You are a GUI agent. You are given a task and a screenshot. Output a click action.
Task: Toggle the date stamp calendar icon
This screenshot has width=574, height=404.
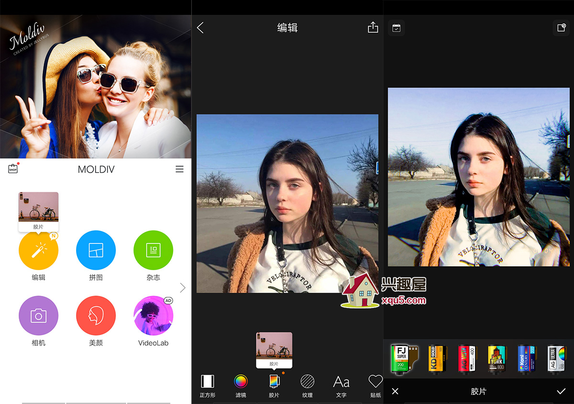[x=397, y=28]
